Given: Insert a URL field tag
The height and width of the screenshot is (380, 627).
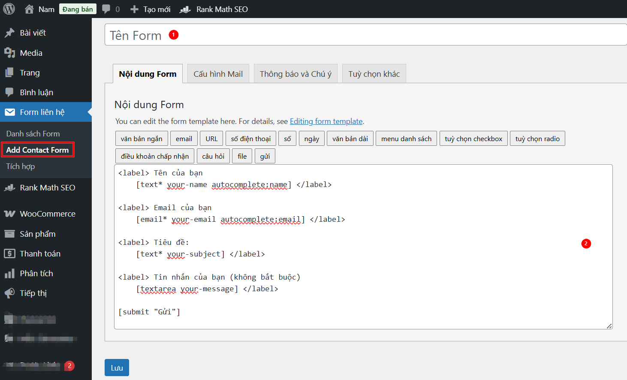Looking at the screenshot, I should (x=211, y=139).
